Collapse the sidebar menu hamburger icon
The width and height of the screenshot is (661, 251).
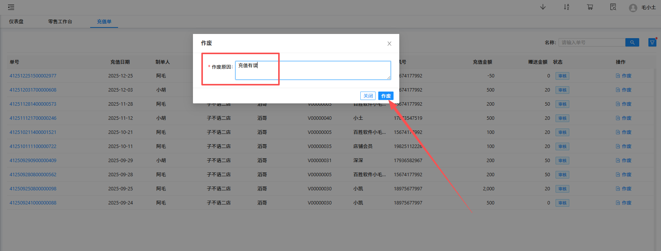11,7
